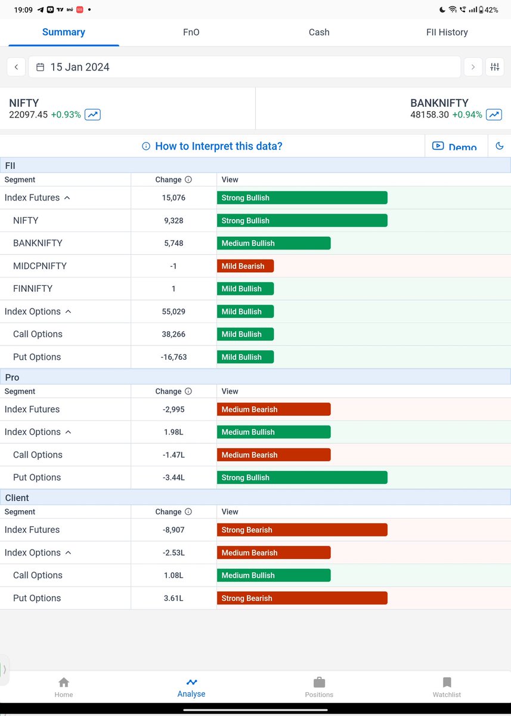Collapse FII Index Options row
511x716 pixels.
(x=67, y=311)
